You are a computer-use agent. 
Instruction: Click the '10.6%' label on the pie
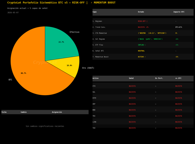tap(69, 66)
